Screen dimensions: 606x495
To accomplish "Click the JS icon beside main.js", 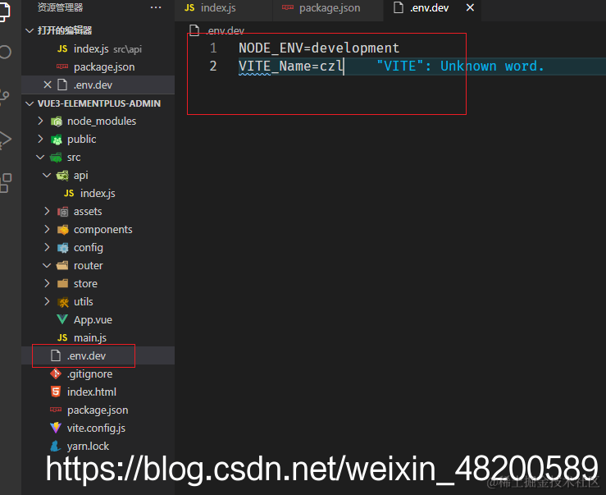I will click(62, 338).
